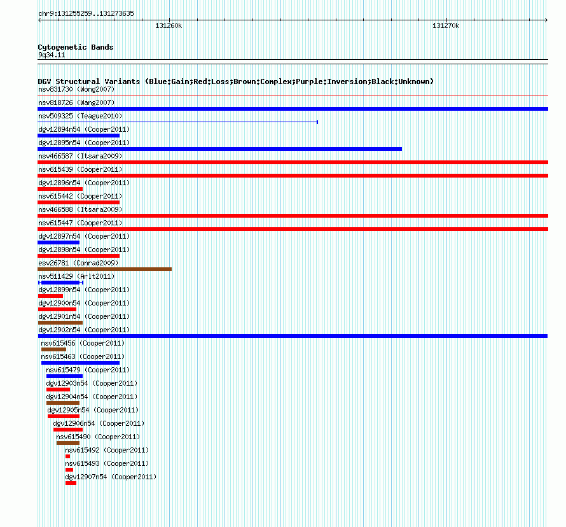Click the 131270k ruler label

click(x=446, y=25)
